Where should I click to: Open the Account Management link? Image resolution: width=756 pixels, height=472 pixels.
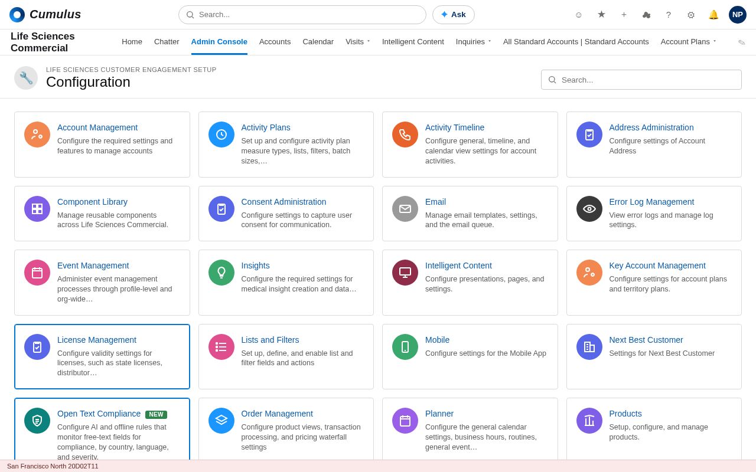[97, 127]
